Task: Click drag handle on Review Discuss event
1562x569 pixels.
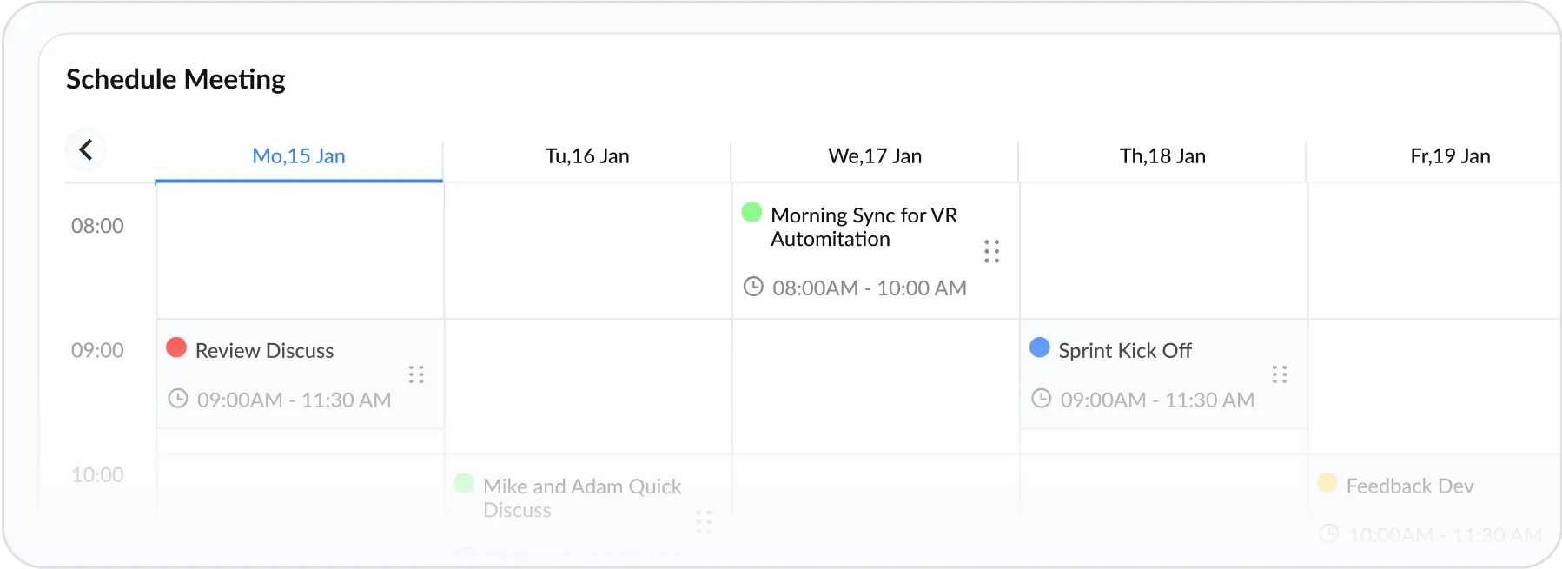Action: (x=416, y=374)
